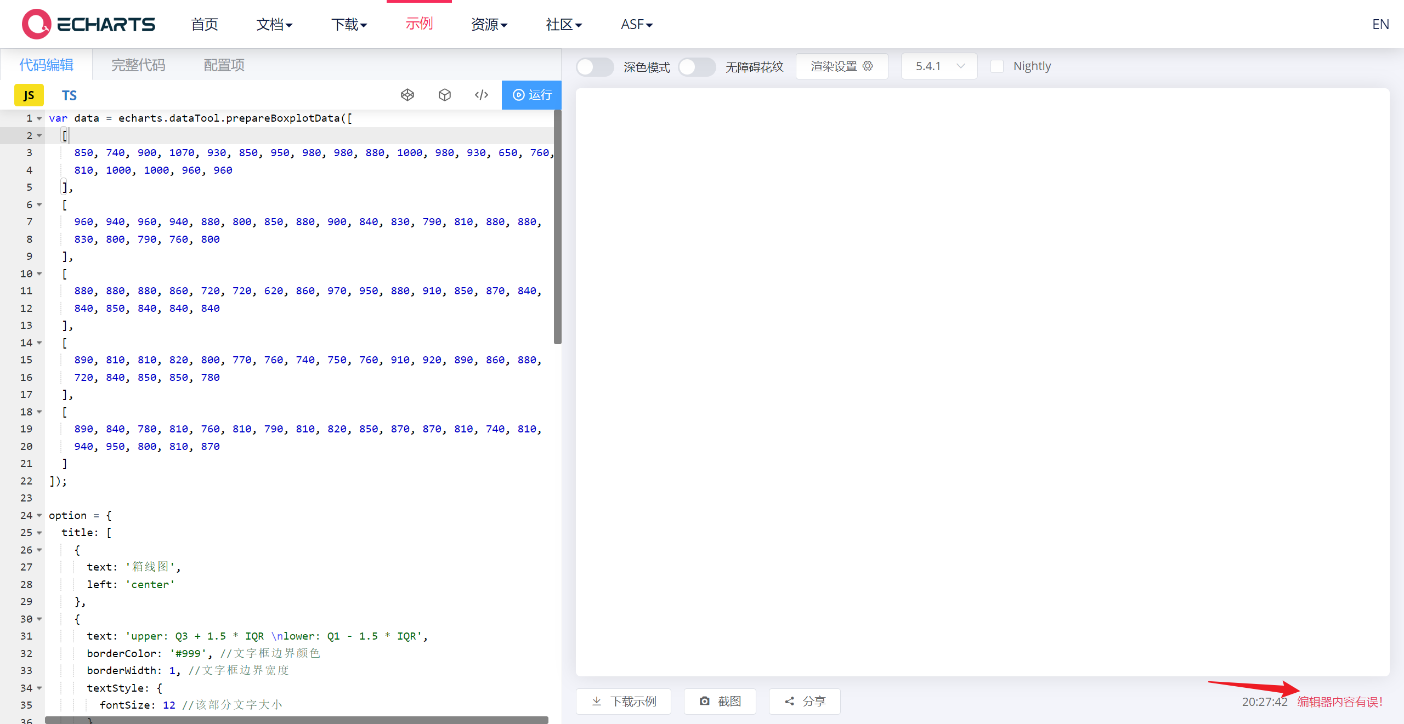Open the 下载 navigation dropdown

[349, 24]
